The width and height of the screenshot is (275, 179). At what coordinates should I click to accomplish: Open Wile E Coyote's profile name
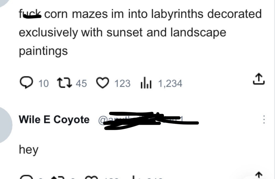coord(54,120)
